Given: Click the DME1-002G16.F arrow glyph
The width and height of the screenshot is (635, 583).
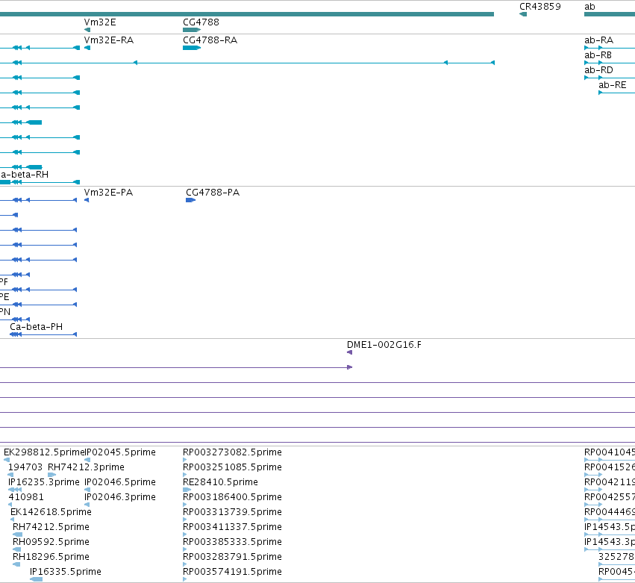Looking at the screenshot, I should click(x=349, y=352).
